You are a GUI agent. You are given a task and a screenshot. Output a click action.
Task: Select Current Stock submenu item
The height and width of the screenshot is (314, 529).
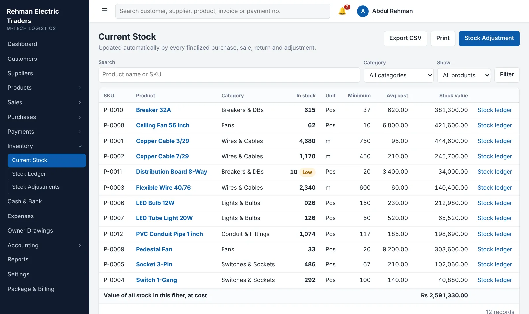(47, 160)
